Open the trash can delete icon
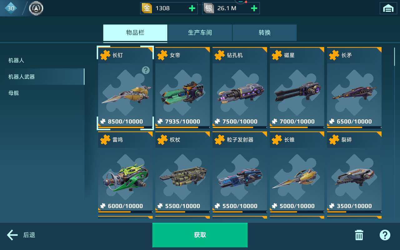The image size is (400, 250). click(x=359, y=235)
